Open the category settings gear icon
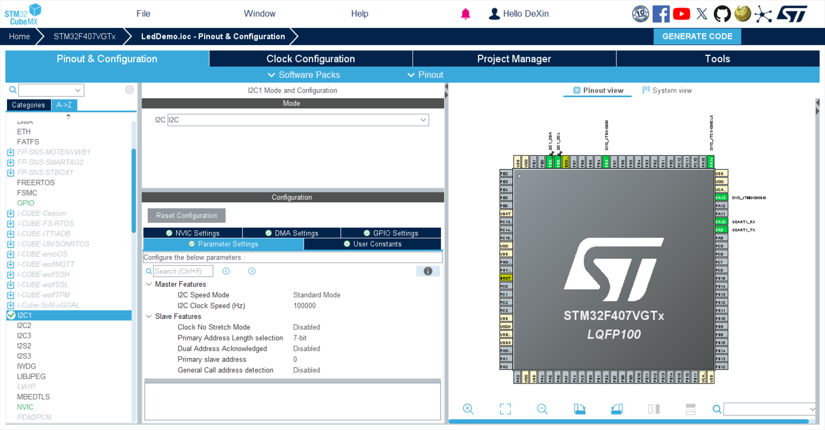The height and width of the screenshot is (430, 825). 129,90
